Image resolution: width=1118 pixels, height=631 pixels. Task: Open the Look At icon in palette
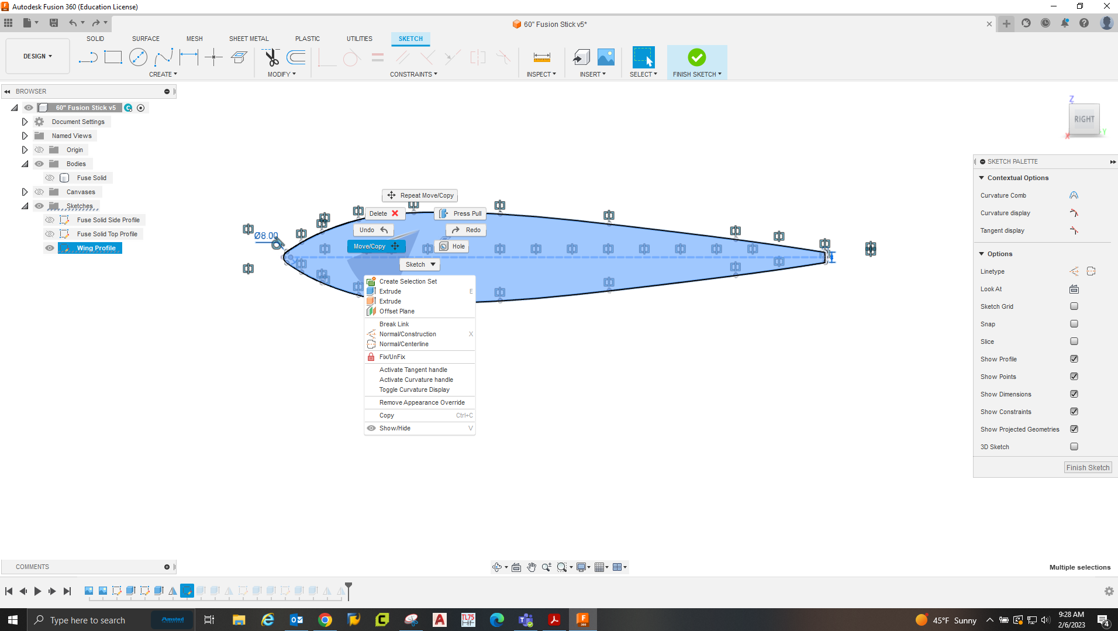[1074, 289]
